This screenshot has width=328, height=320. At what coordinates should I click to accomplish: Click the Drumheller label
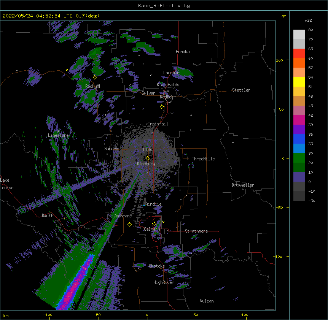tap(243, 185)
